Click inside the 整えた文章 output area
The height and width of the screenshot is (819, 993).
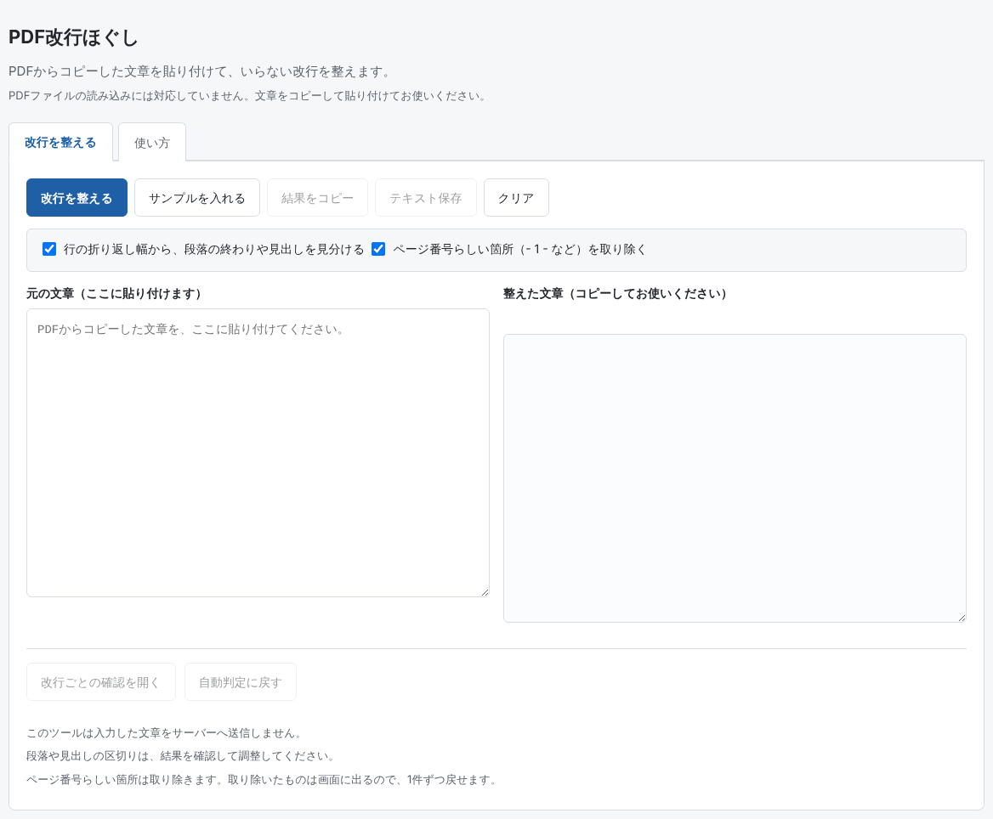coord(735,477)
